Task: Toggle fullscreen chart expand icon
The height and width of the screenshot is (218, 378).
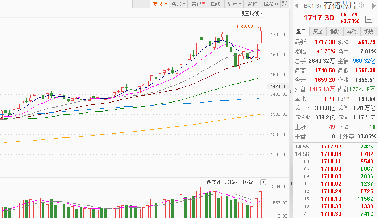Action: [285, 4]
